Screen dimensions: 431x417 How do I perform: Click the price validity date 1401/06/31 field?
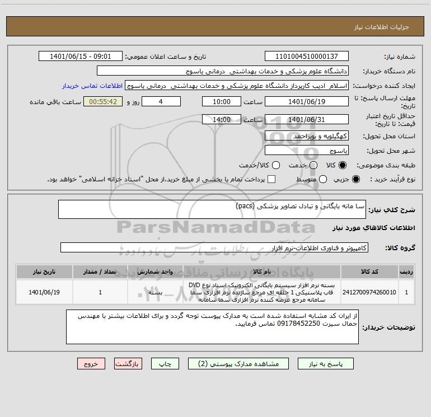pos(307,119)
